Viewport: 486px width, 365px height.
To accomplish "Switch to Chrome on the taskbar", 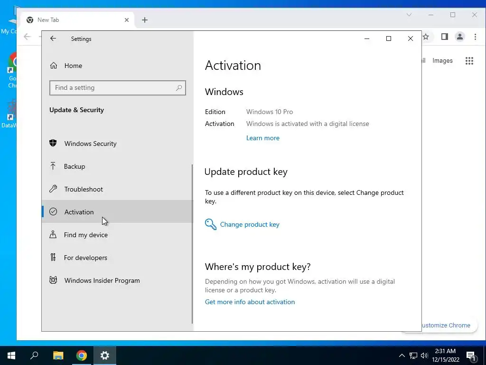I will [82, 355].
